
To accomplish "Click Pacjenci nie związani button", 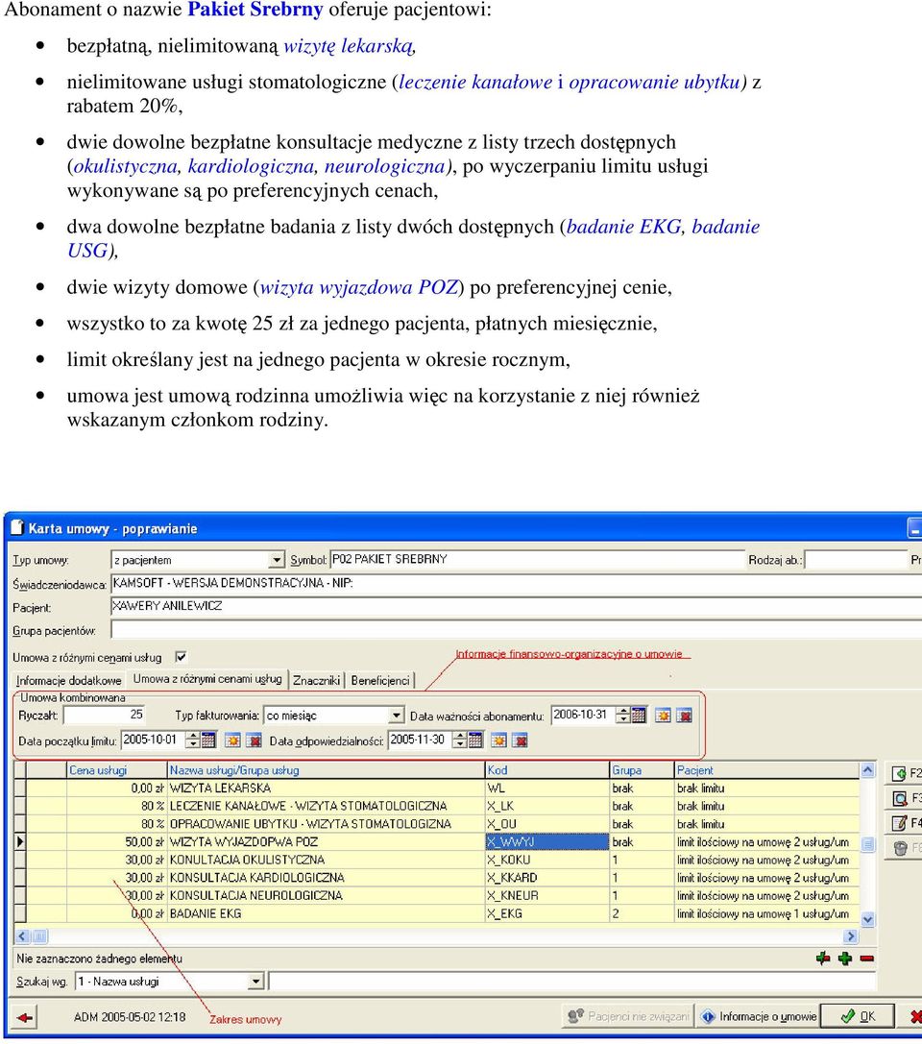I will click(x=628, y=1017).
